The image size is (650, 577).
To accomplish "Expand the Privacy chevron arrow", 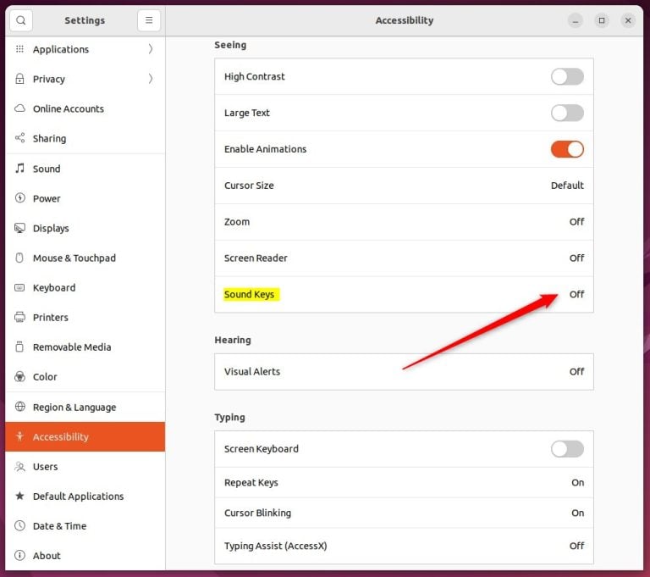I will 151,79.
